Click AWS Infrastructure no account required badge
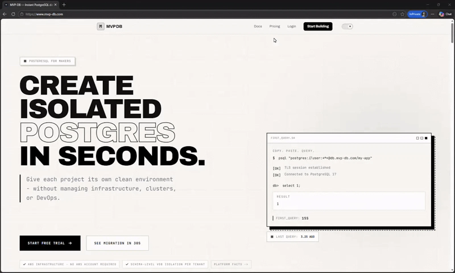This screenshot has width=455, height=273. point(70,264)
